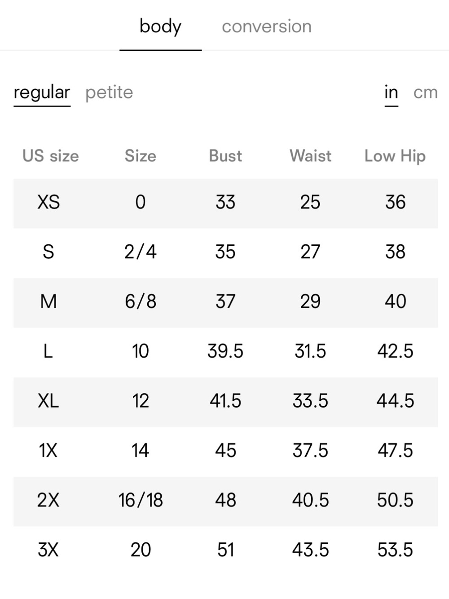The image size is (449, 599).
Task: Click the Low Hip column header
Action: (395, 156)
